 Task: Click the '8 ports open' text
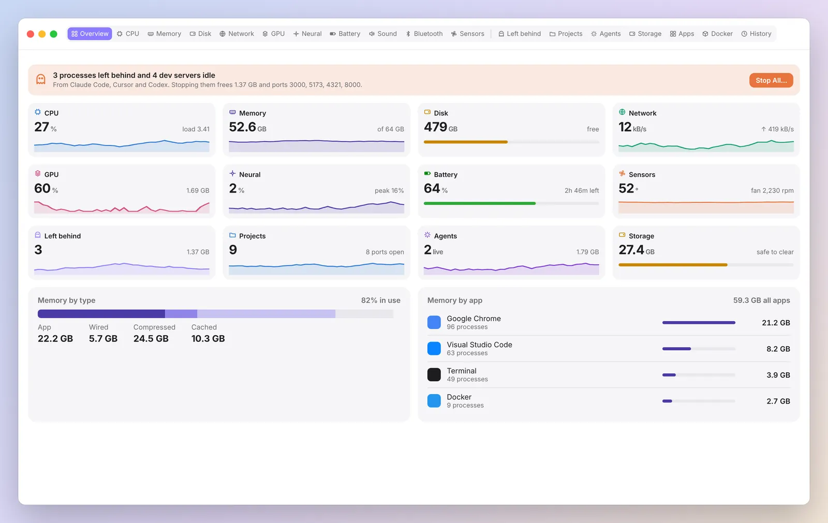click(385, 252)
